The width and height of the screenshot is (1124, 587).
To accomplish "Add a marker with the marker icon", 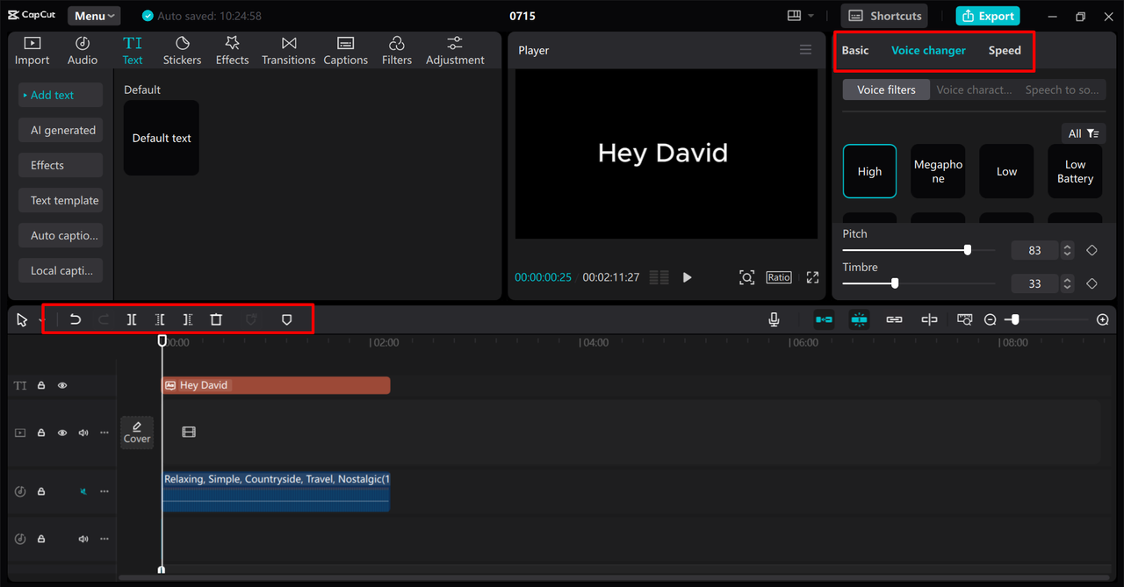I will (x=286, y=320).
